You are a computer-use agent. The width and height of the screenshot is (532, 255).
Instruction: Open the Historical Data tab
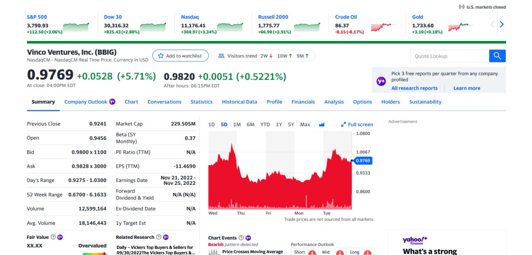coord(239,102)
